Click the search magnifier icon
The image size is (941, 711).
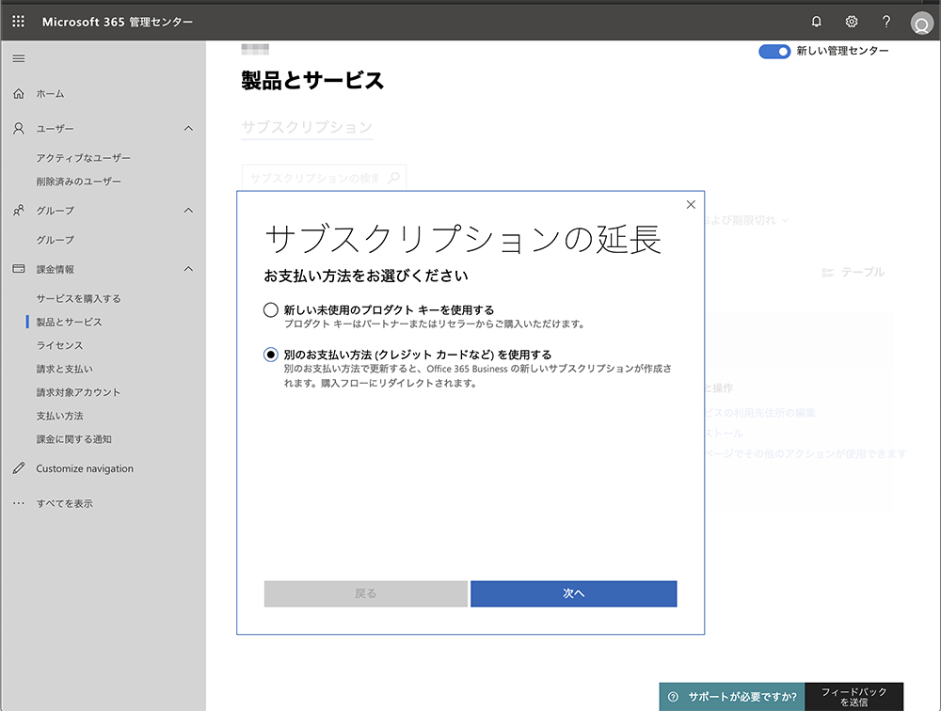[393, 178]
